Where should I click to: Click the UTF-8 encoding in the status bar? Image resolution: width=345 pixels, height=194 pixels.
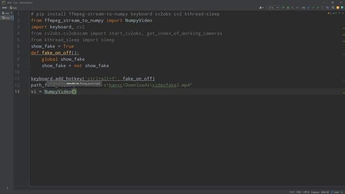tap(306, 192)
